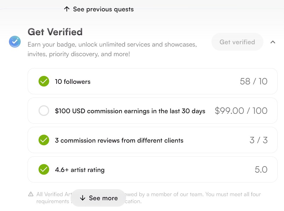This screenshot has height=211, width=284.
Task: Click the 58 / 10 followers count
Action: click(x=254, y=81)
